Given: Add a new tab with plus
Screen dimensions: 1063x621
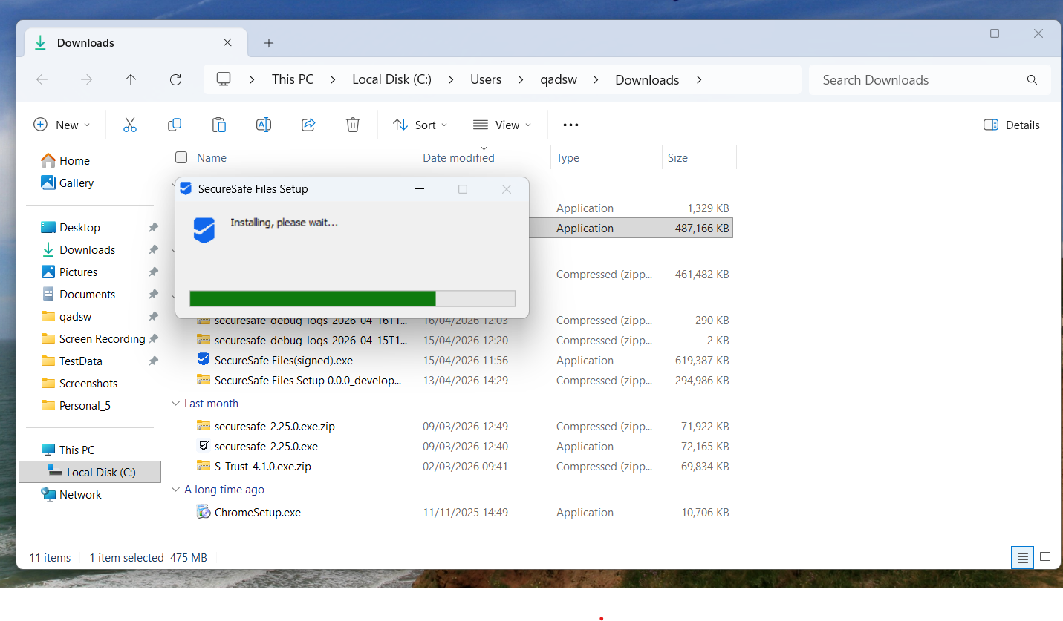Looking at the screenshot, I should tap(269, 43).
